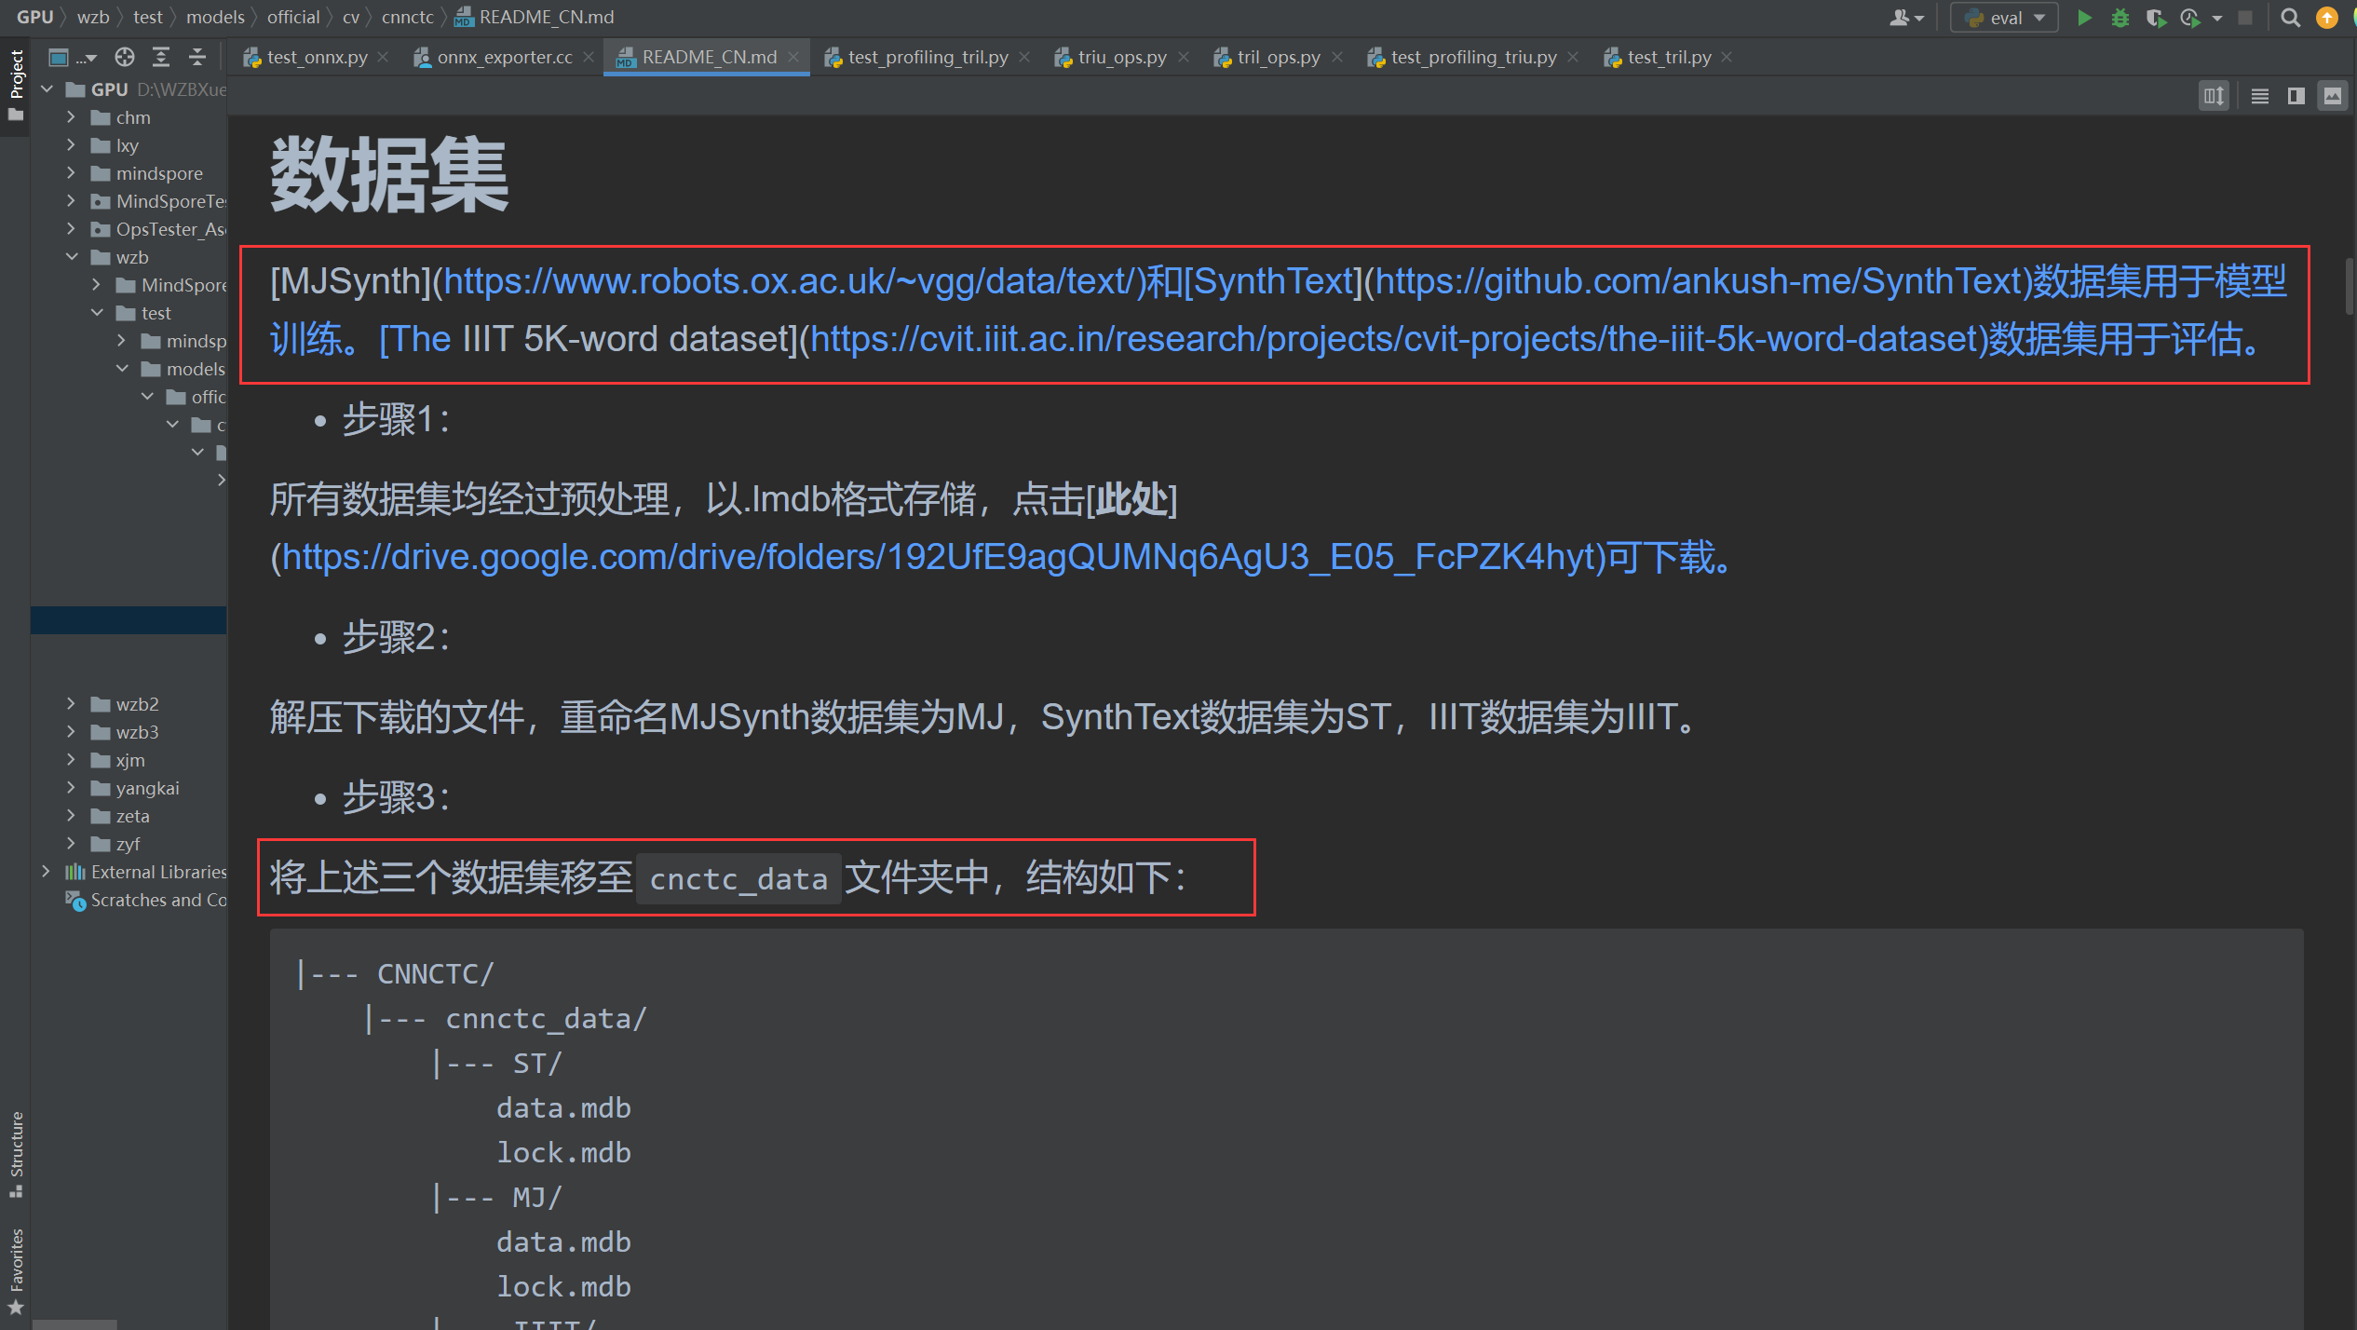The height and width of the screenshot is (1330, 2357).
Task: Run the eval configuration with the green play icon
Action: (2084, 18)
